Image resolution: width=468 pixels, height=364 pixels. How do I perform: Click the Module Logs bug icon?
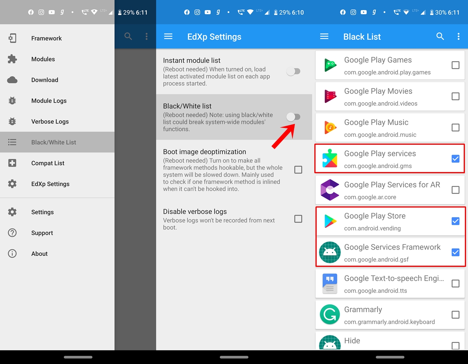click(12, 101)
